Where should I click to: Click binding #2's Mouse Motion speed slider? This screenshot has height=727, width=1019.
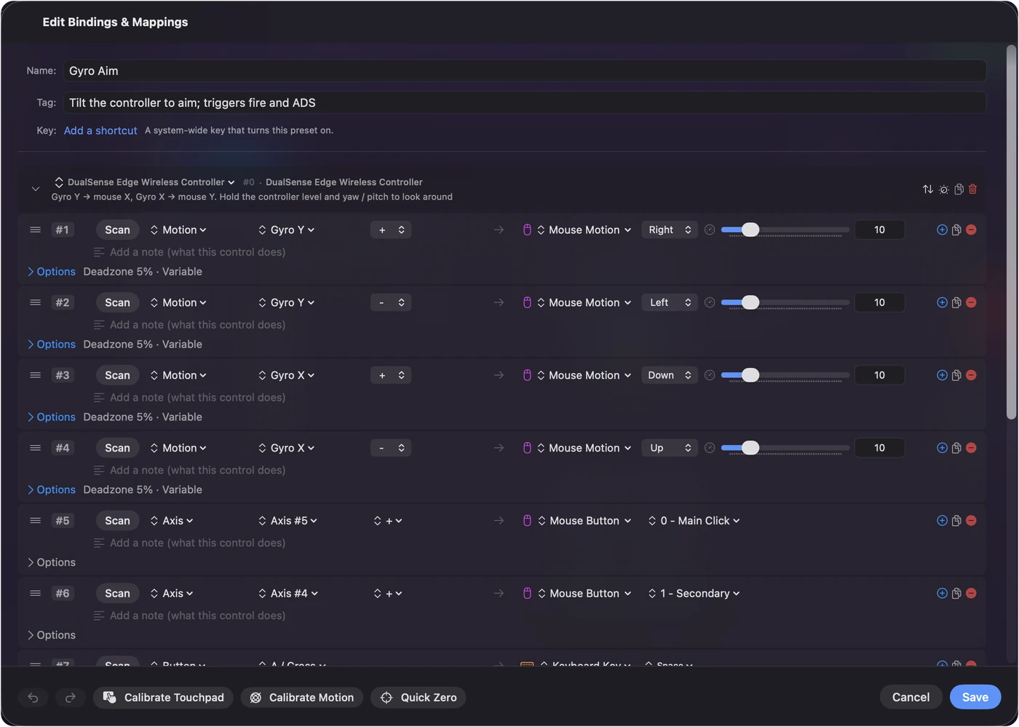(785, 303)
